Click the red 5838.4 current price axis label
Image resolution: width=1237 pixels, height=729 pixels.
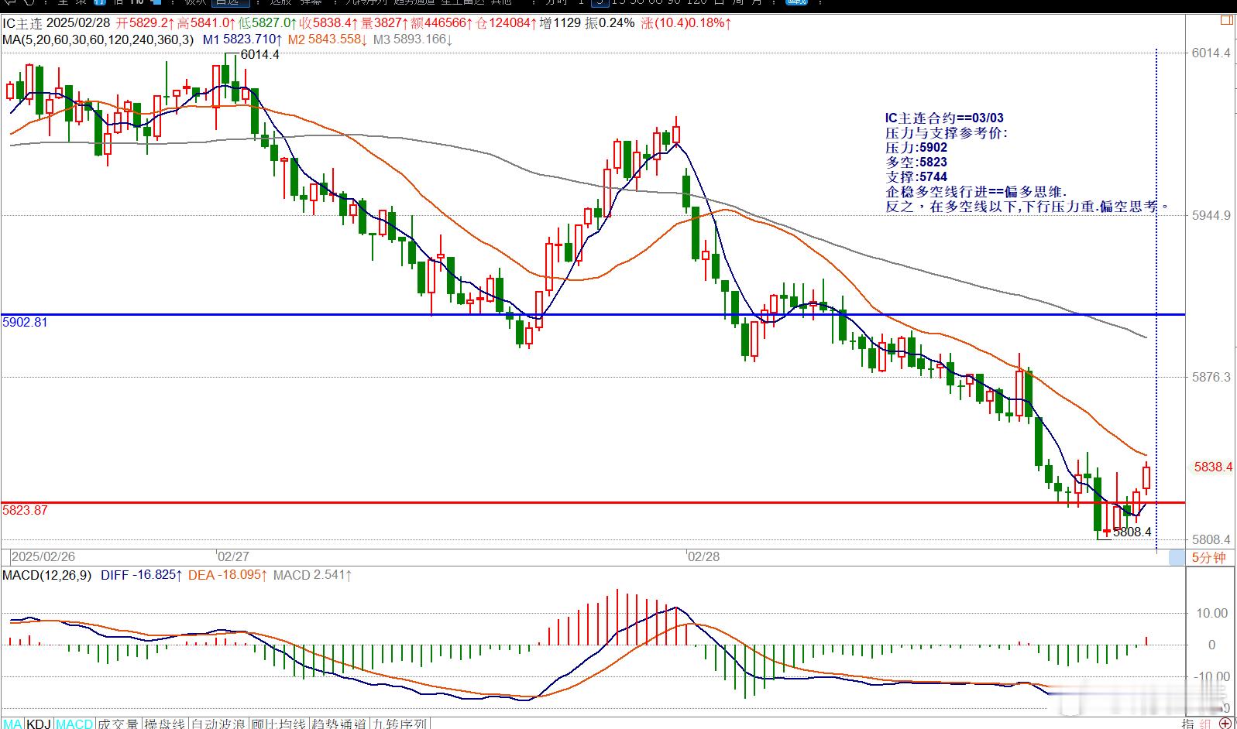click(1213, 467)
